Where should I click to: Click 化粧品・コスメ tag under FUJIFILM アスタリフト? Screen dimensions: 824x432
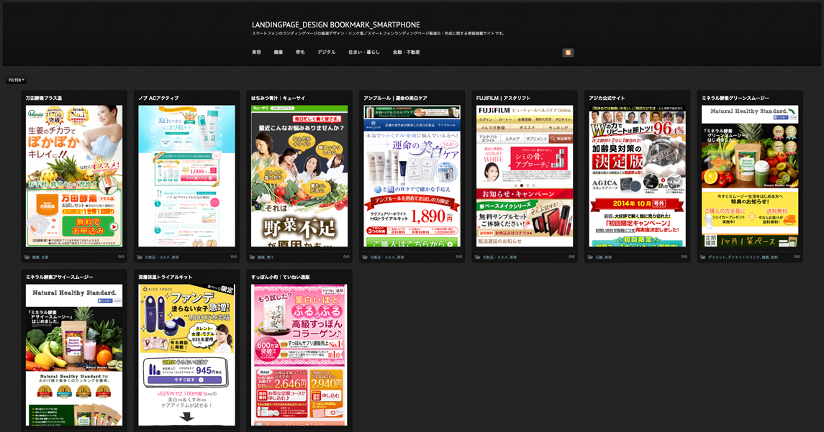tap(496, 257)
